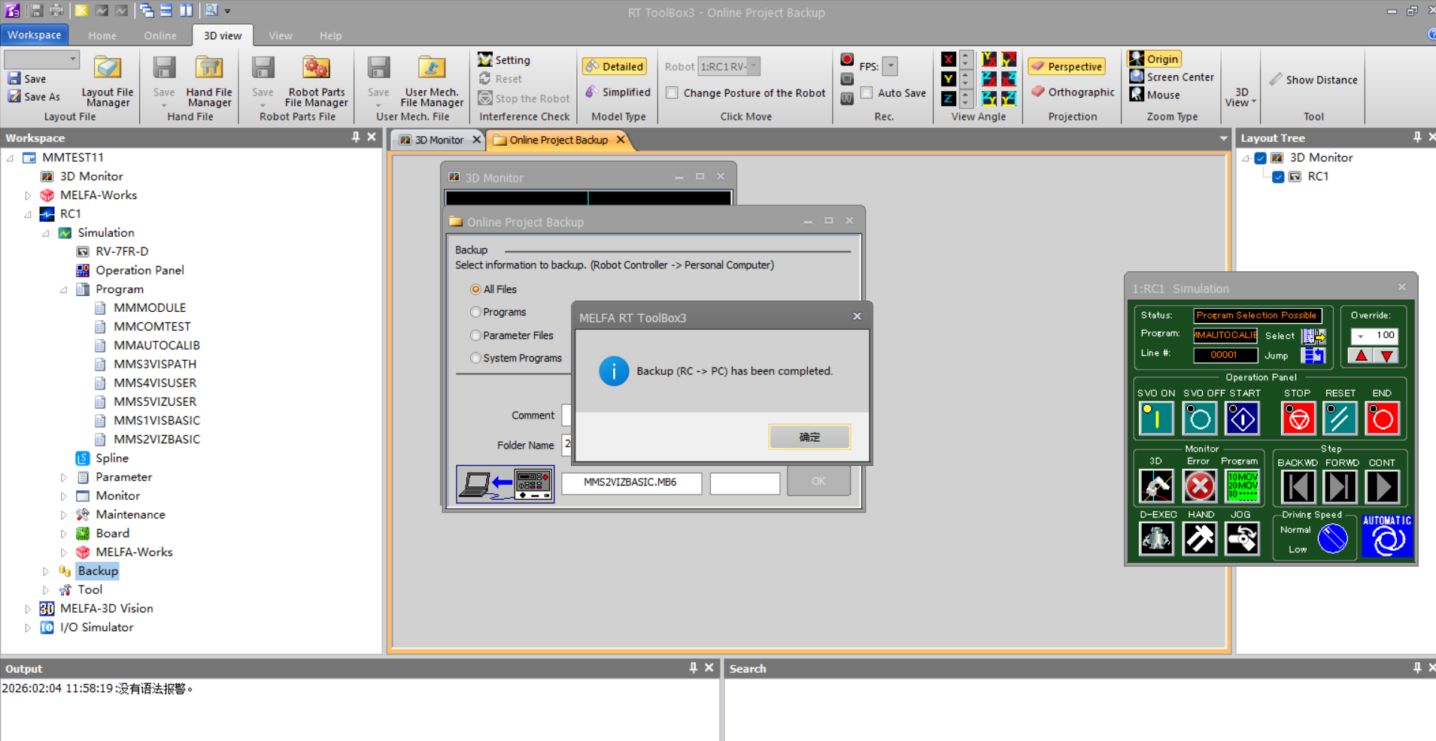
Task: Collapse the Program tree node
Action: click(x=64, y=289)
